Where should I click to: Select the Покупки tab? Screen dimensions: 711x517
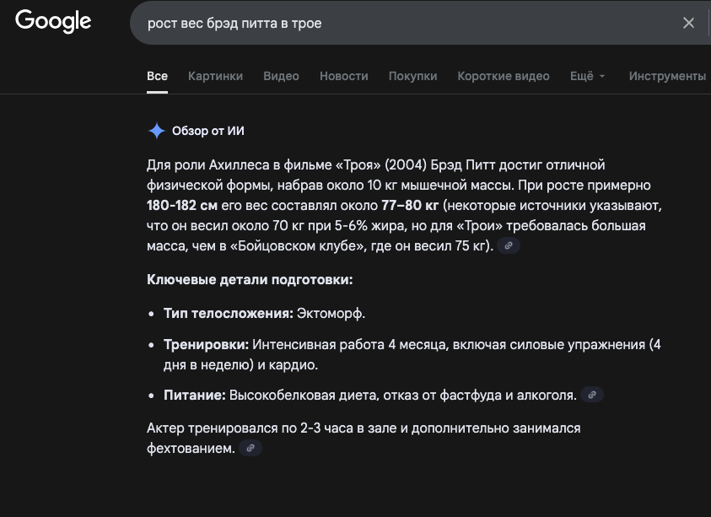pos(412,76)
